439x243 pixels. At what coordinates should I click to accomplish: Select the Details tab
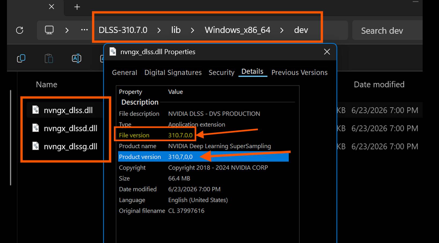pos(252,72)
